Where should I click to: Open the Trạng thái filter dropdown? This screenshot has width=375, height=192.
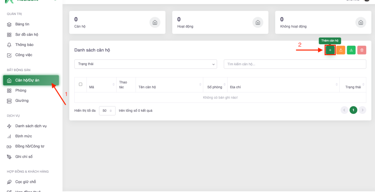(x=146, y=64)
